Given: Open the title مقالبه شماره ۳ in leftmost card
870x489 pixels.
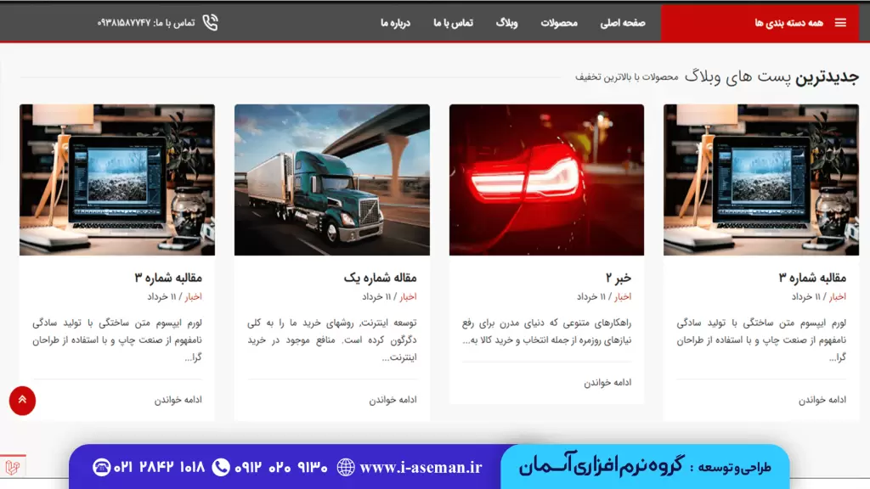Looking at the screenshot, I should (x=168, y=278).
